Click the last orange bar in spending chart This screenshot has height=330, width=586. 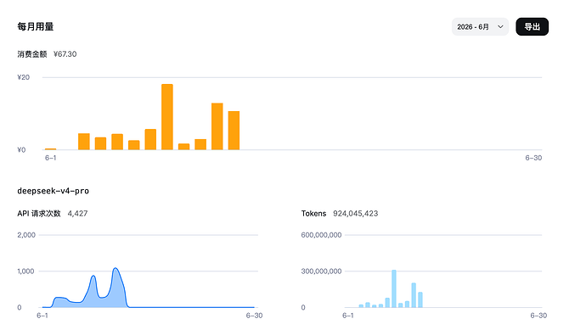(x=234, y=131)
